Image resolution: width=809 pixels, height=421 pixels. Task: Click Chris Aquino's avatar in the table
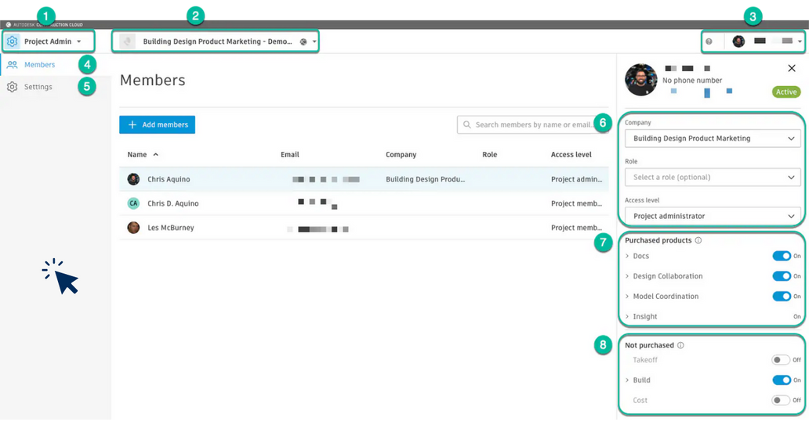pyautogui.click(x=133, y=179)
